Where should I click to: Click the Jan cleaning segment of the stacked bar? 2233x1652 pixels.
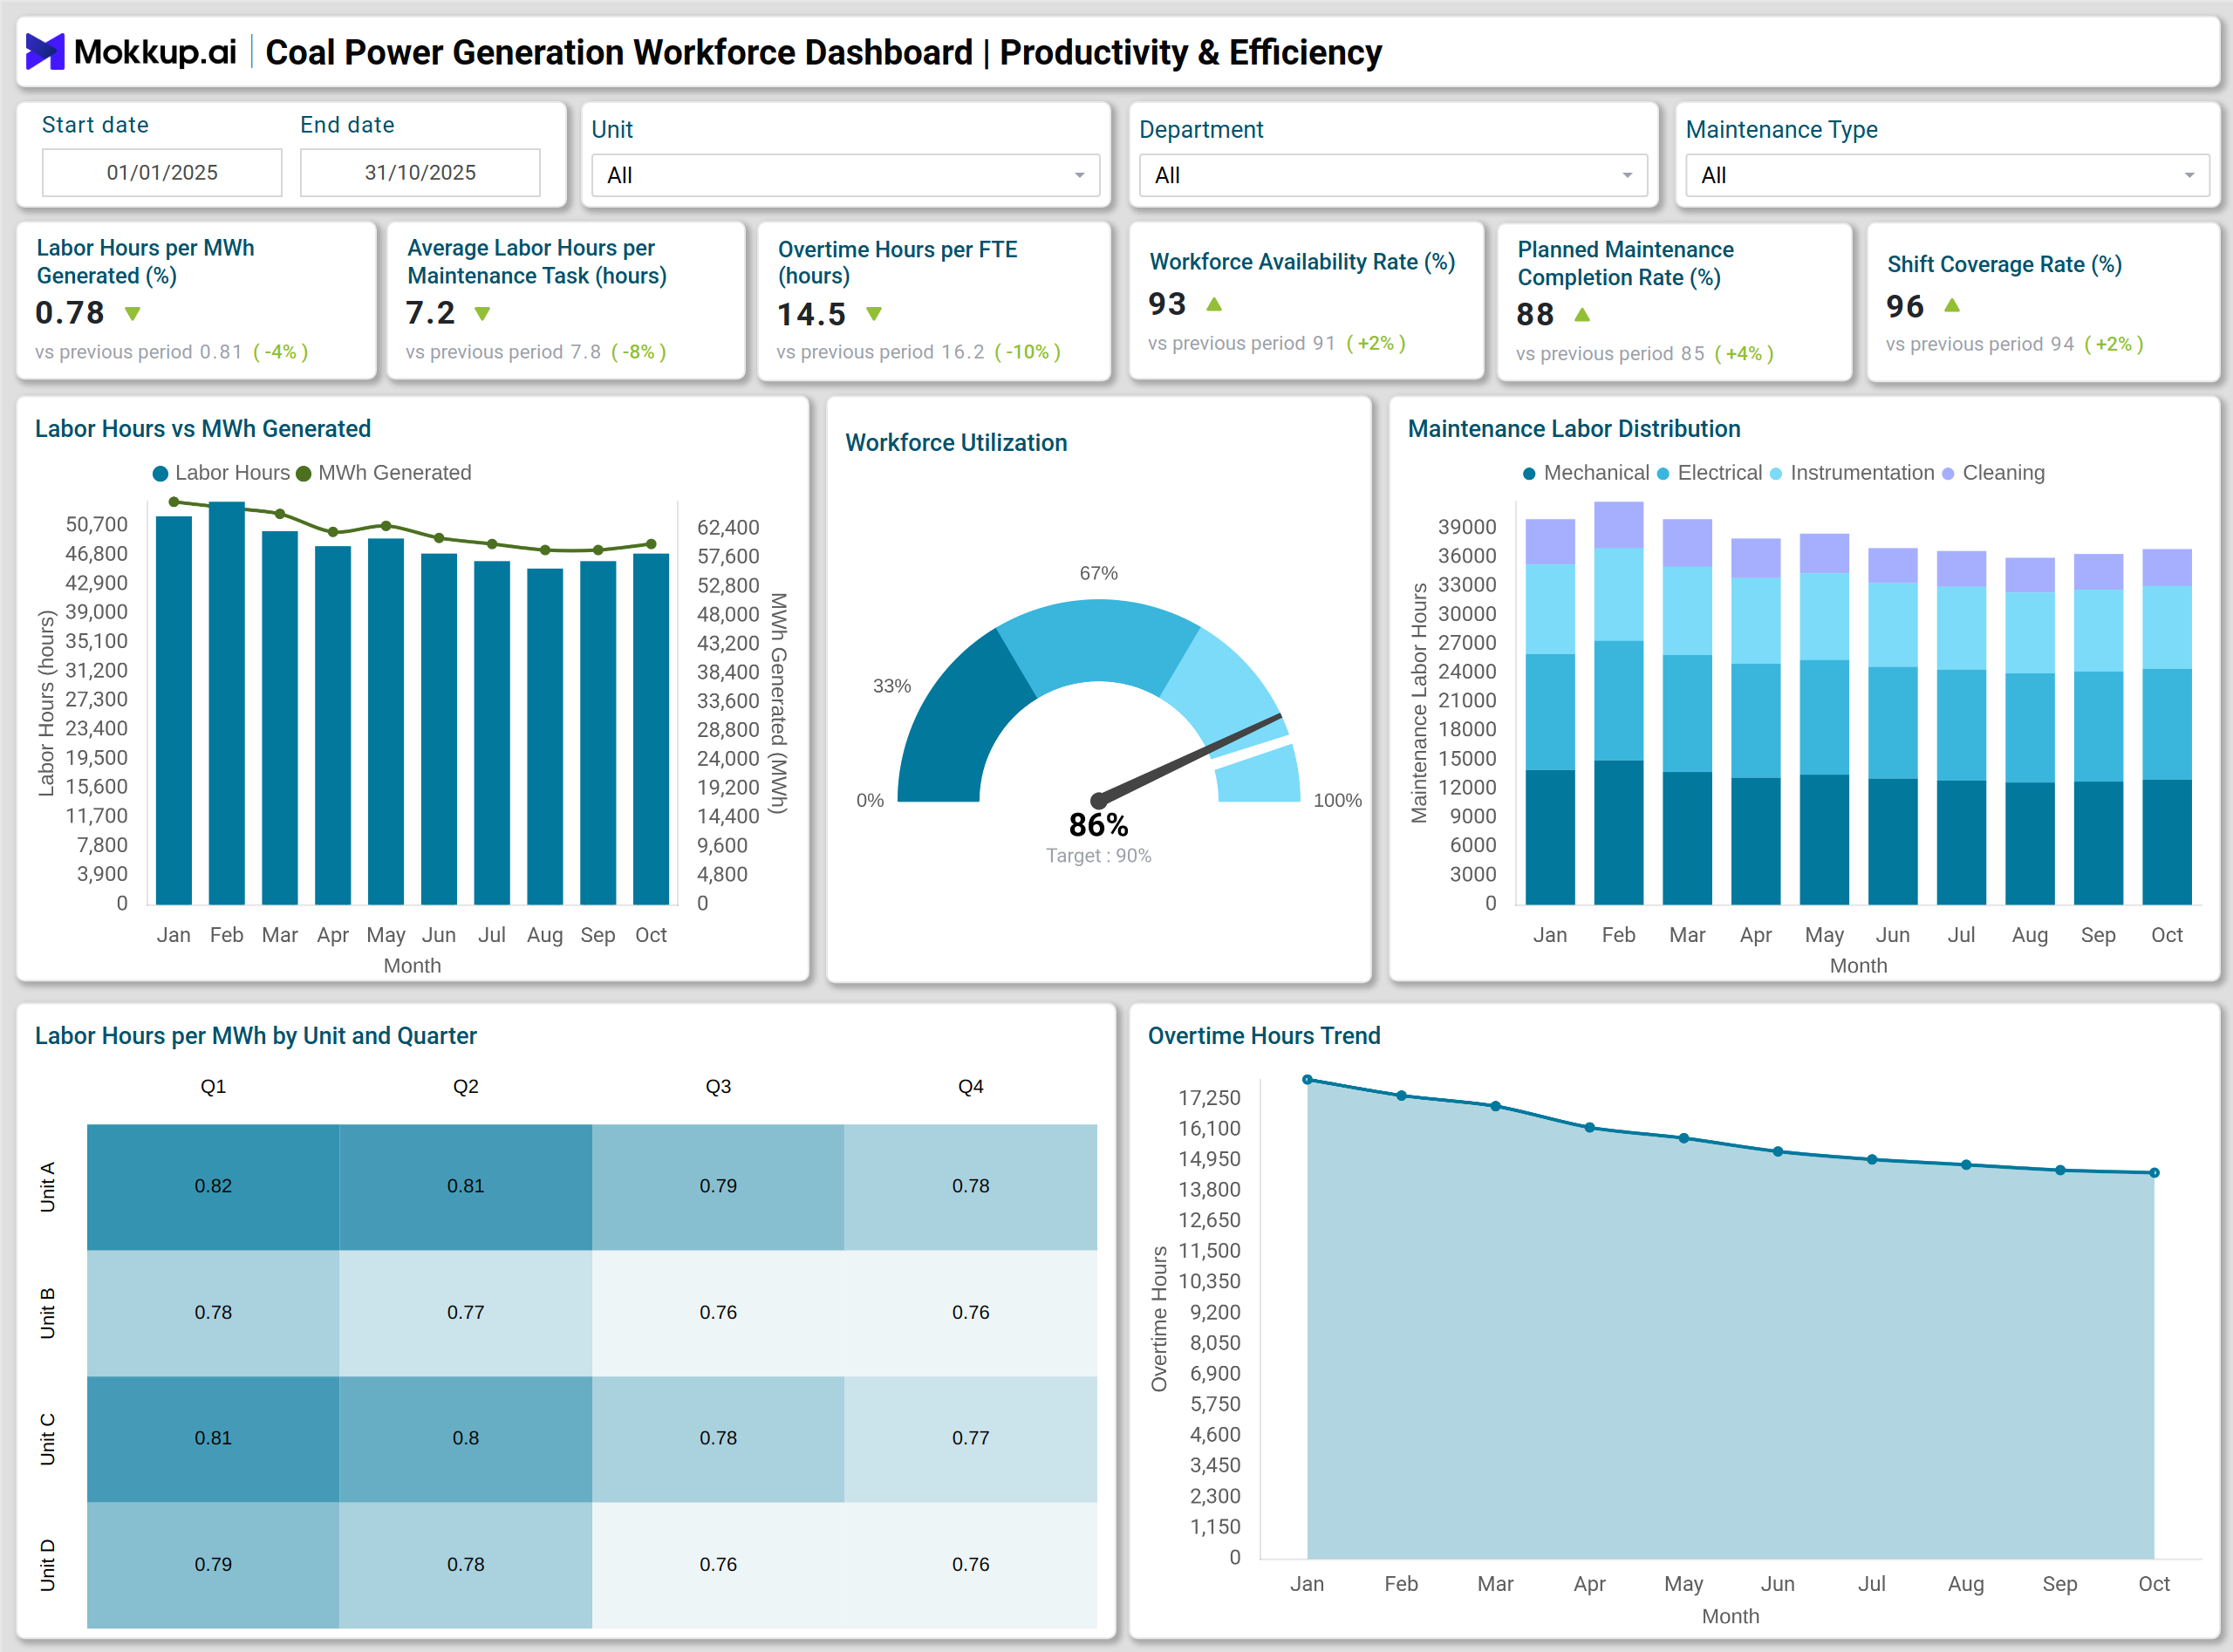1550,541
